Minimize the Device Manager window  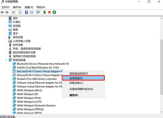pos(139,2)
